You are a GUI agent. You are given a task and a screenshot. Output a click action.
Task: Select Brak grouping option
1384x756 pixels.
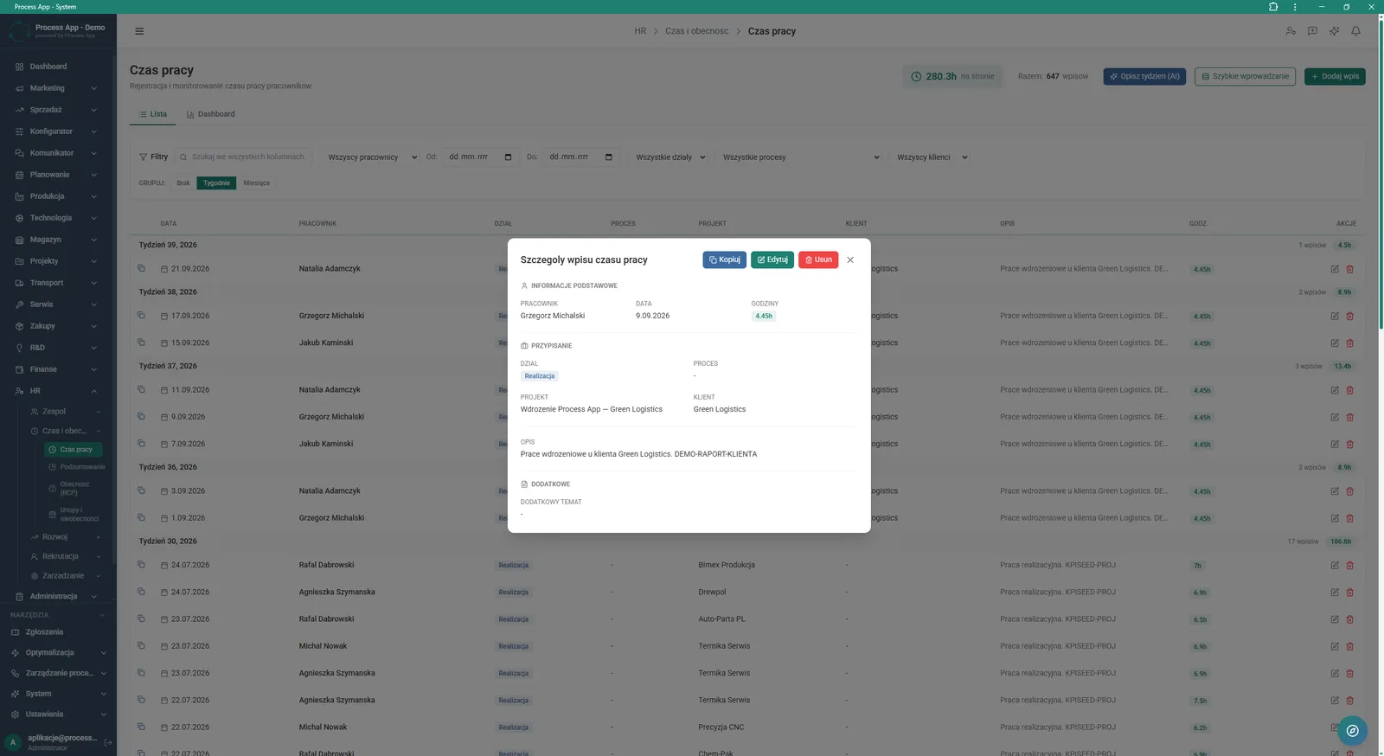tap(183, 183)
